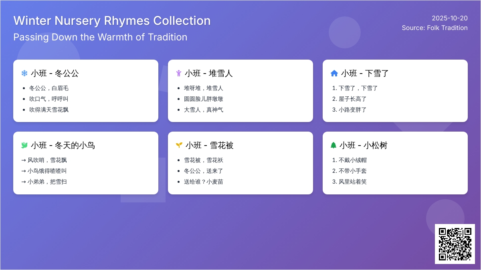The width and height of the screenshot is (481, 270).
Task: Click the subtitle Passing Down the Warmth of Tradition
Action: (x=100, y=37)
